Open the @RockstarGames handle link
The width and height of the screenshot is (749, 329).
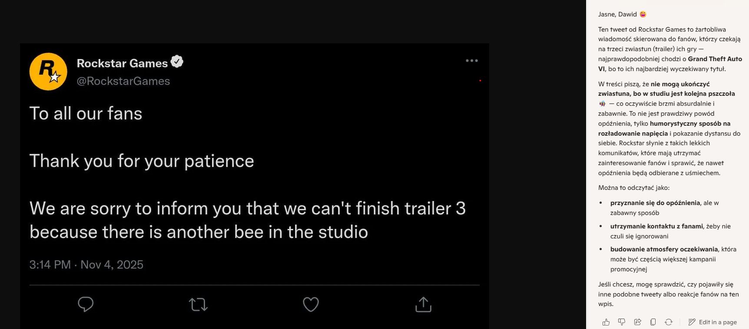(123, 81)
